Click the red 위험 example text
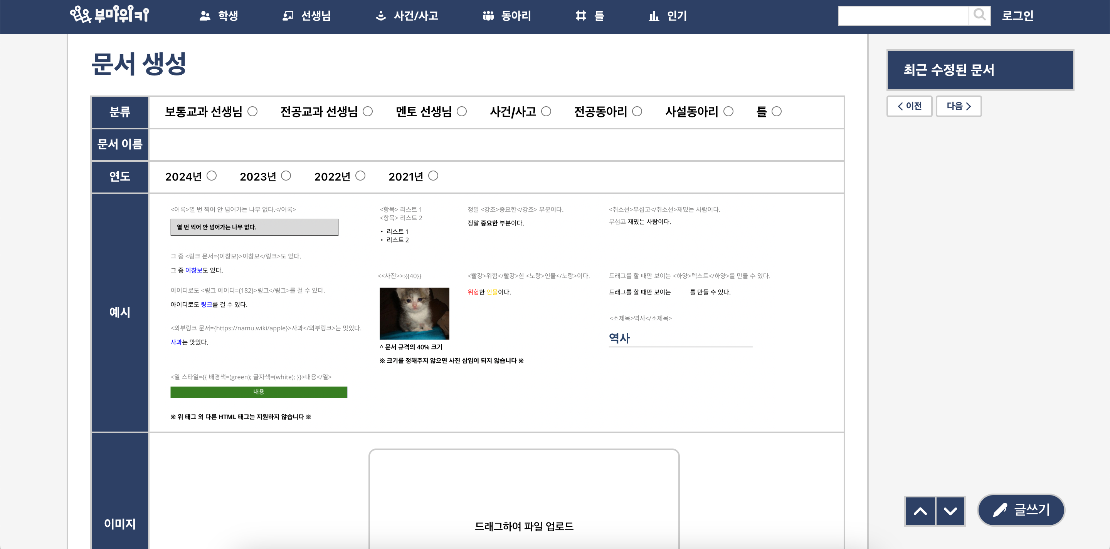Image resolution: width=1110 pixels, height=549 pixels. (x=473, y=292)
